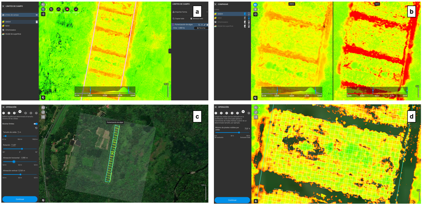Screen dimensions: 422x205
Task: Close the Comparar panel
Action: (215, 4)
